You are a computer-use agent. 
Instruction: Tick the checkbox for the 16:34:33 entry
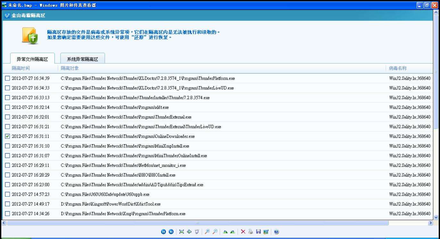[7, 88]
